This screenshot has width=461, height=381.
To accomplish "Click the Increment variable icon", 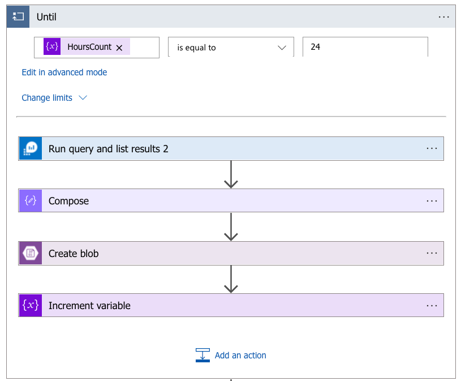I will (x=31, y=306).
